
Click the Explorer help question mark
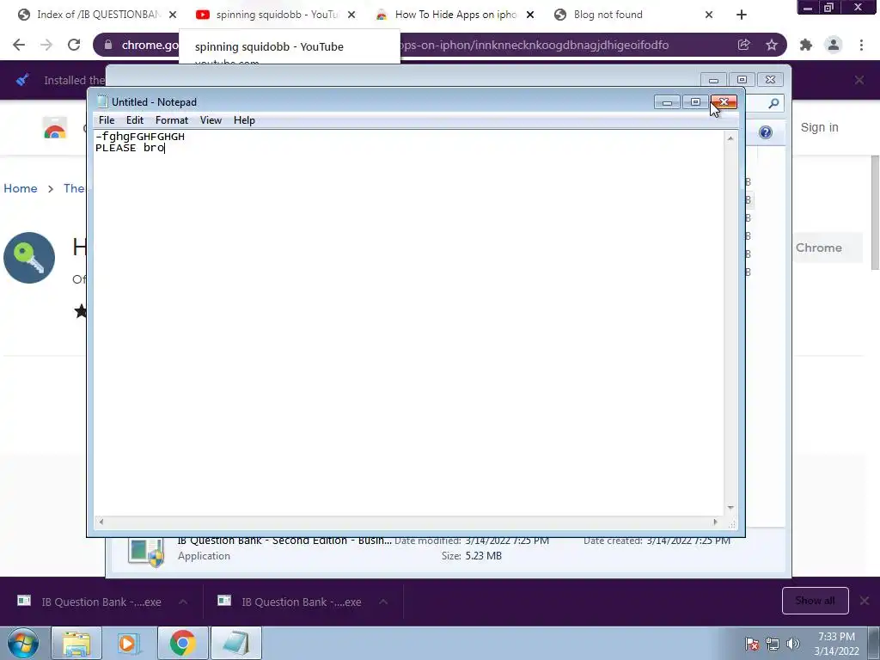pos(766,131)
